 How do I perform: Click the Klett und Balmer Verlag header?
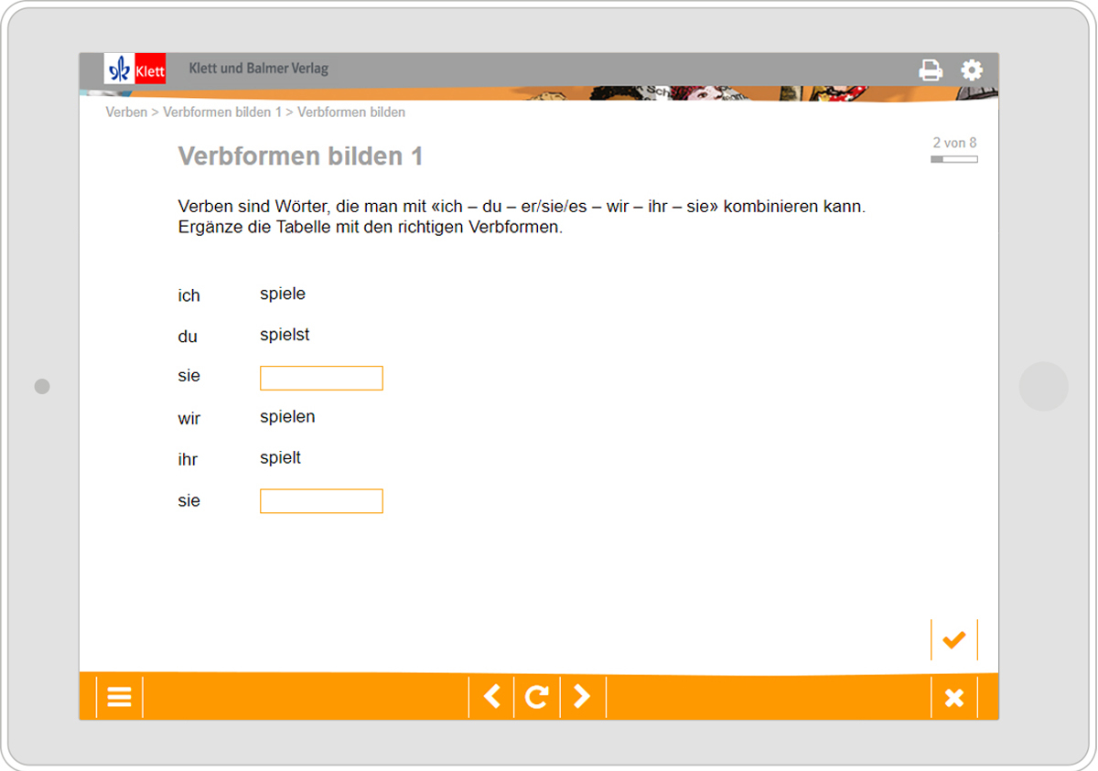click(259, 69)
